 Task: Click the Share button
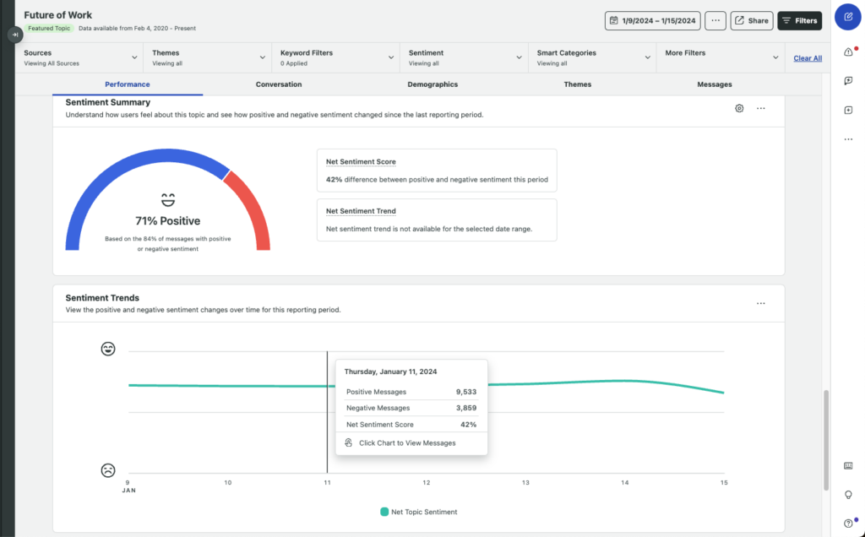(x=751, y=20)
